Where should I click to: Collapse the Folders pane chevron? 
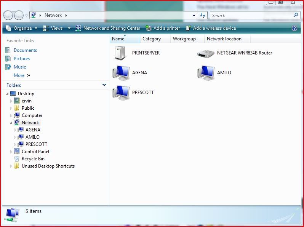104,85
